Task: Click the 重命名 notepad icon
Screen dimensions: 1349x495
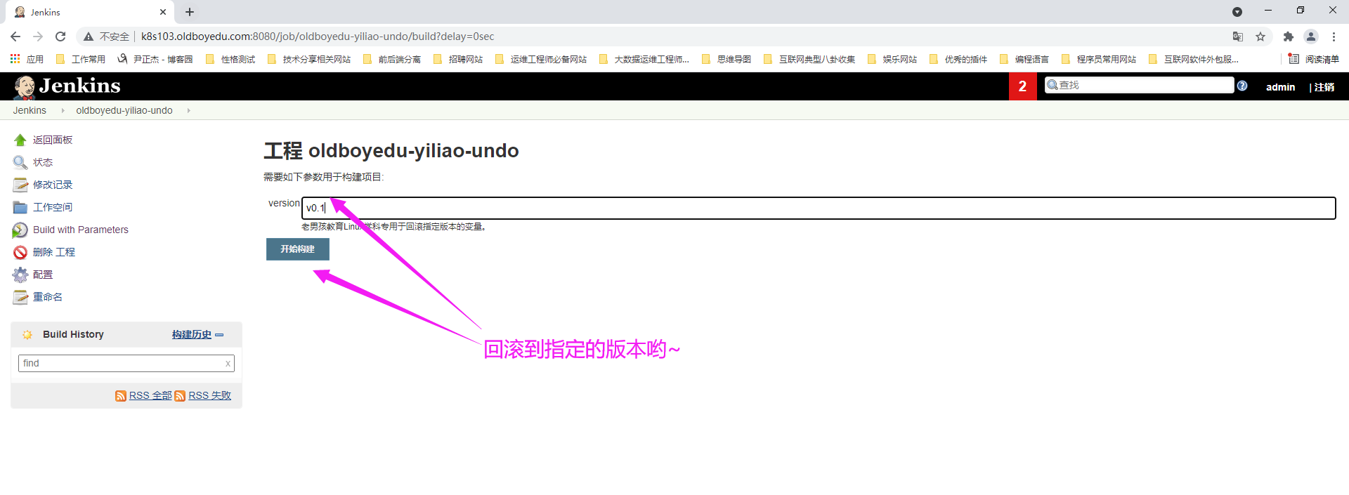Action: (x=20, y=298)
